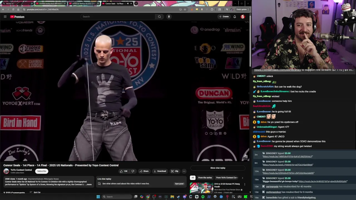Click the Create button on YouTube
The width and height of the screenshot is (356, 200).
point(224,17)
